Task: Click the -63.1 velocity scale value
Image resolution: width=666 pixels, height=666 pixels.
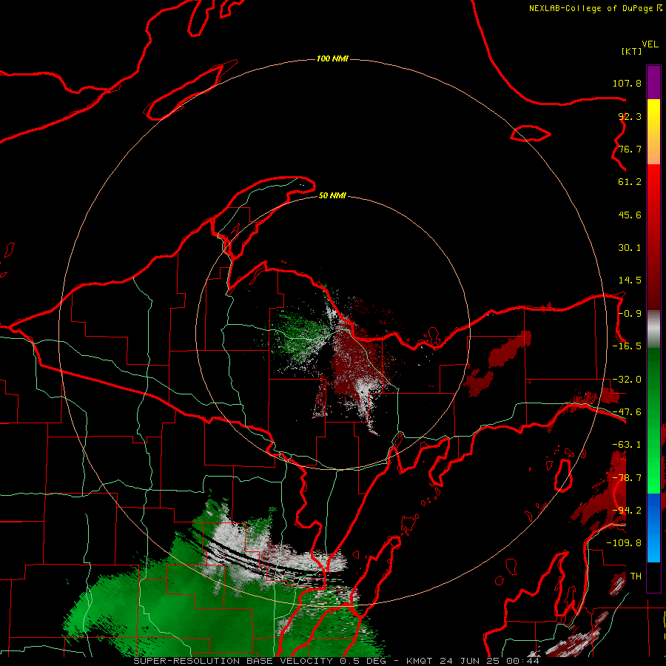Action: click(x=627, y=445)
